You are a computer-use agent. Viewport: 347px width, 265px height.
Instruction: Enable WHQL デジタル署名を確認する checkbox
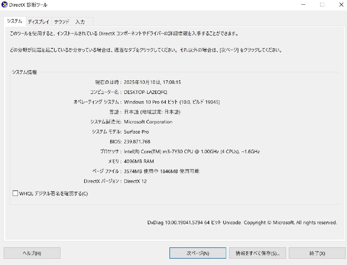[15, 193]
